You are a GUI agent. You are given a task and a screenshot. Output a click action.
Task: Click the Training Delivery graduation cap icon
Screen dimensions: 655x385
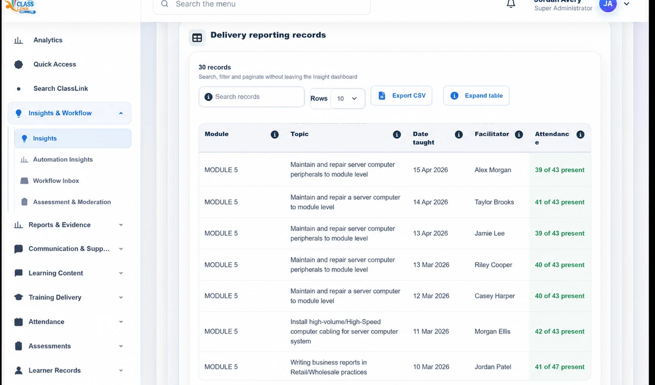tap(18, 298)
